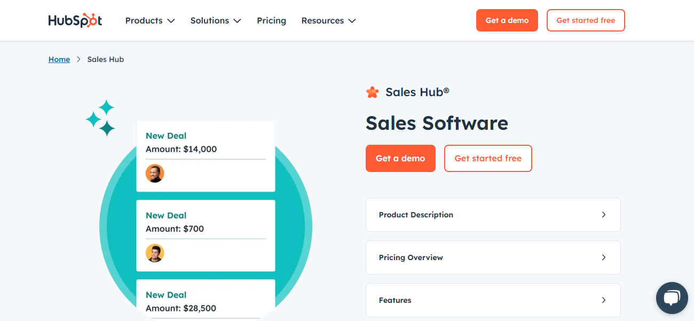Click Get started free under Sales Software
This screenshot has height=321, width=694.
pos(488,158)
